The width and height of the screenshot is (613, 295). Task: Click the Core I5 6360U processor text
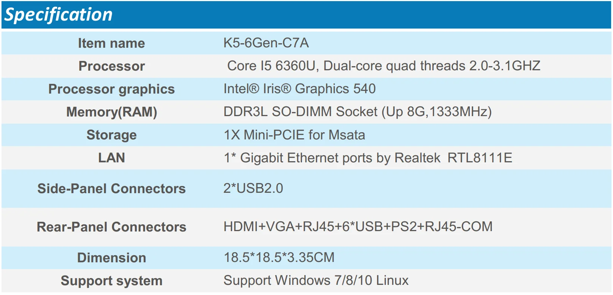(383, 66)
